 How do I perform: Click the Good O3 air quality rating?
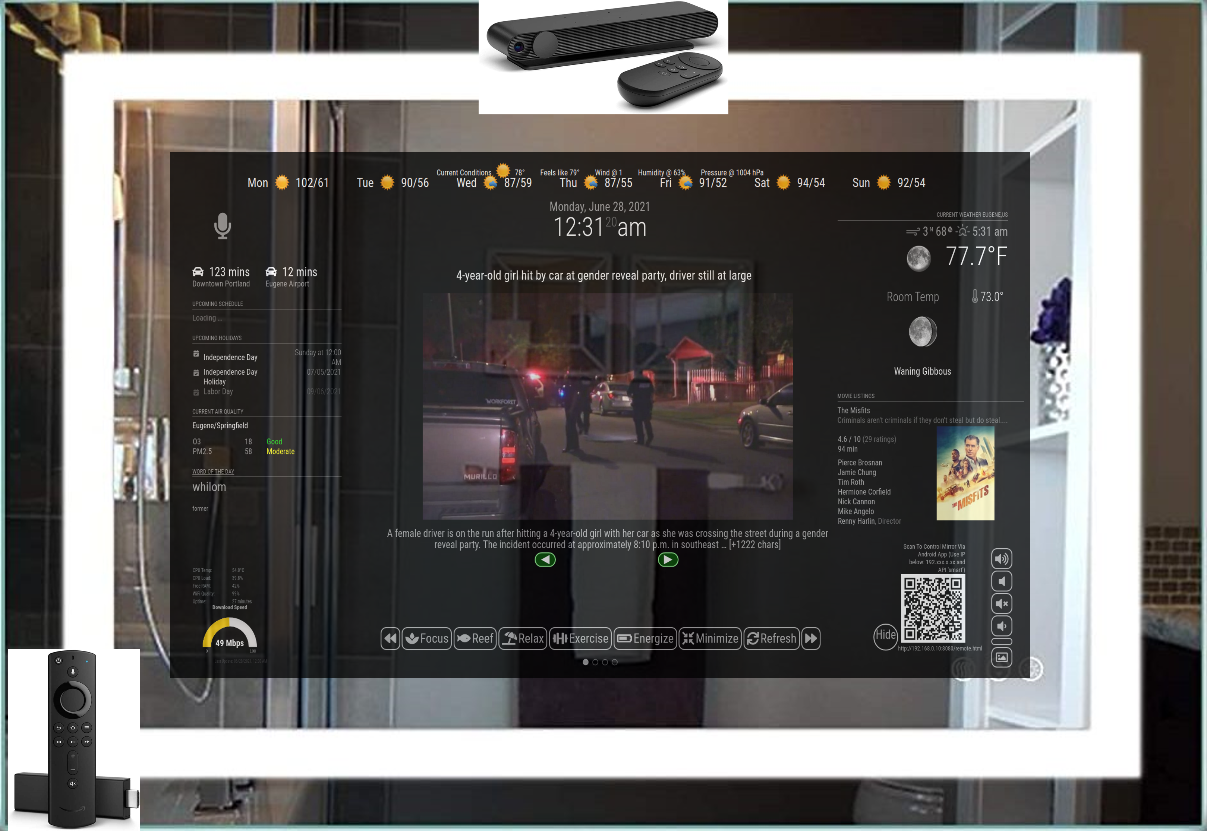pyautogui.click(x=274, y=441)
